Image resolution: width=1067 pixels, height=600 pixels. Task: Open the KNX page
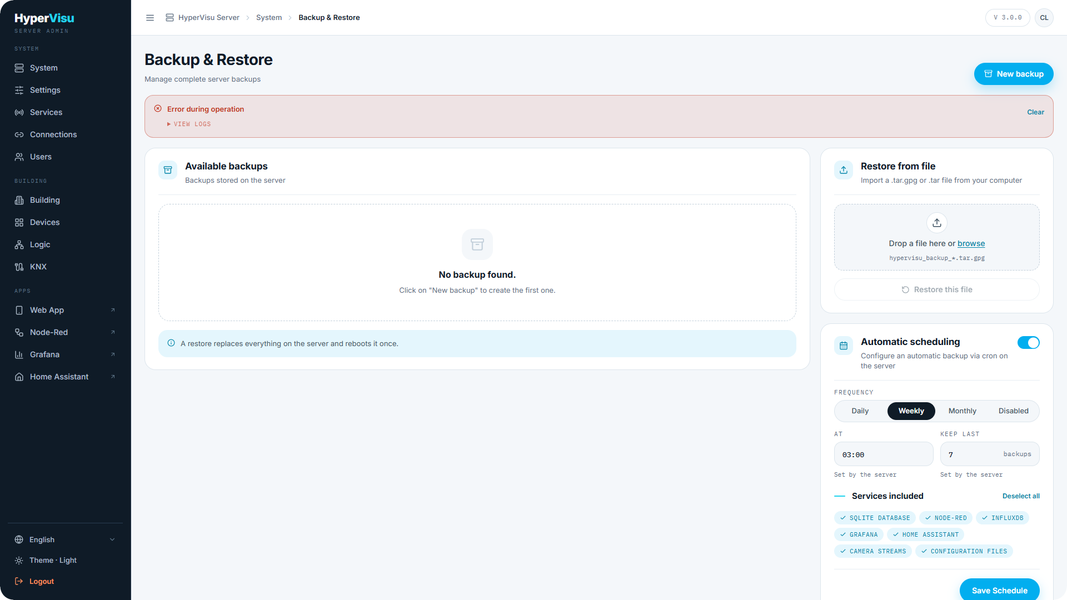[x=65, y=267]
